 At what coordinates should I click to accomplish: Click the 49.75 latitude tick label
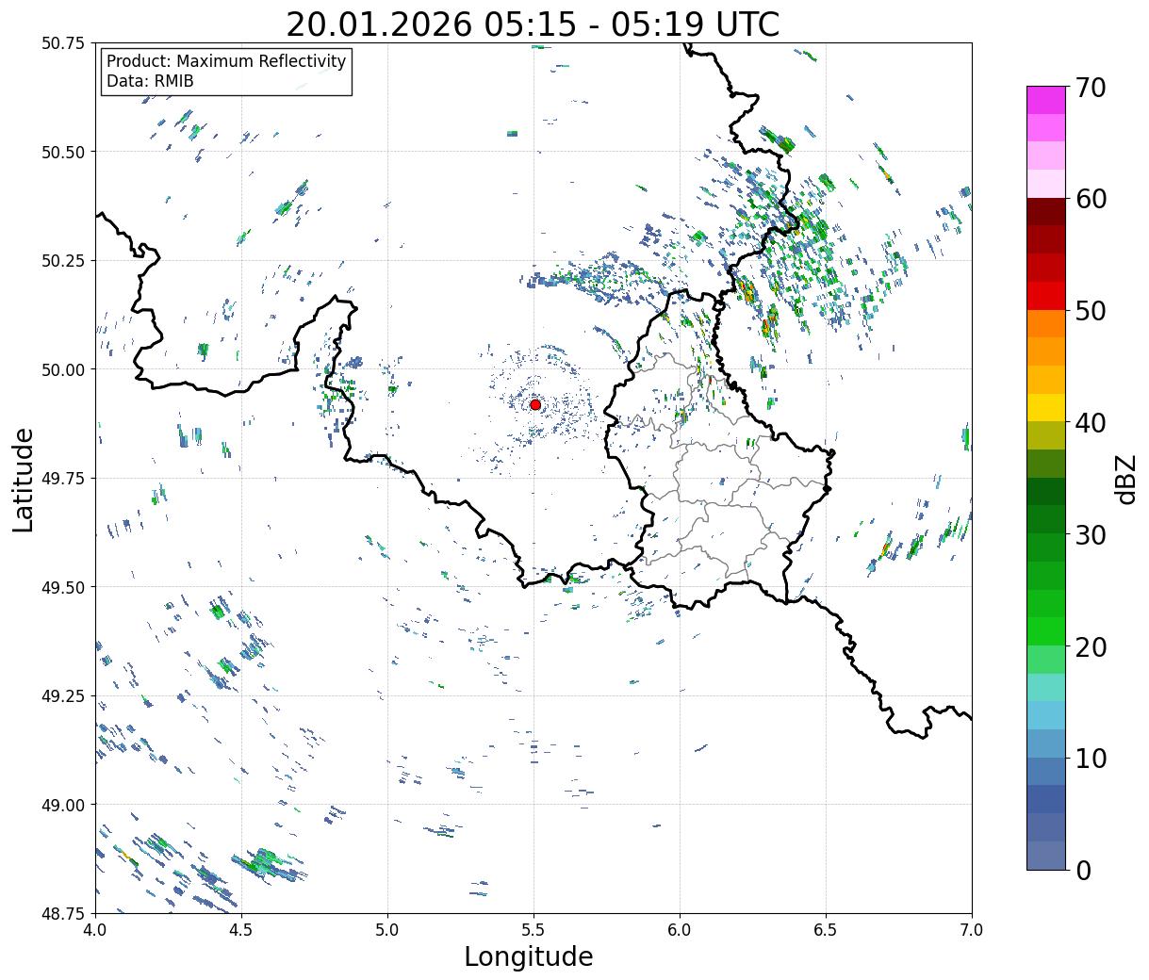pos(63,479)
